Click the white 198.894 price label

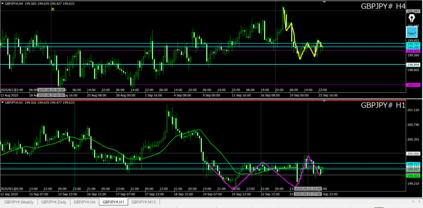(x=413, y=65)
